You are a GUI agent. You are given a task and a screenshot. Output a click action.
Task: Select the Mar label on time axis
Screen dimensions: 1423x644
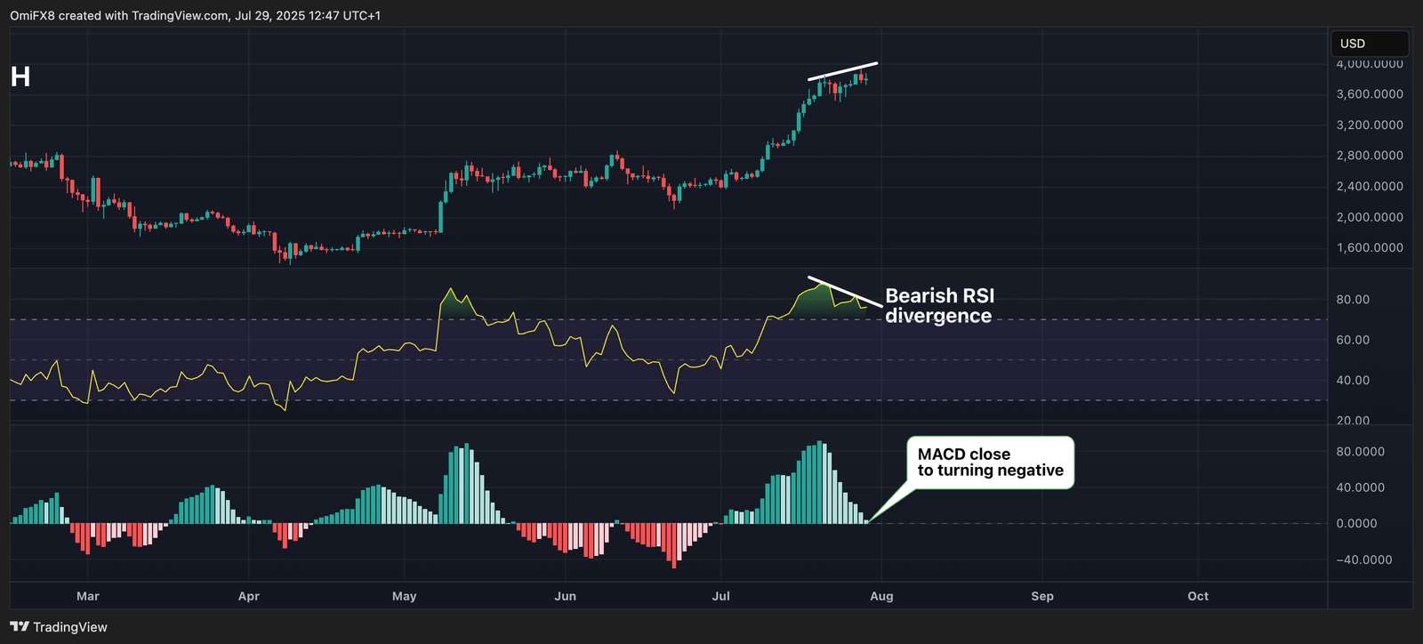click(88, 596)
